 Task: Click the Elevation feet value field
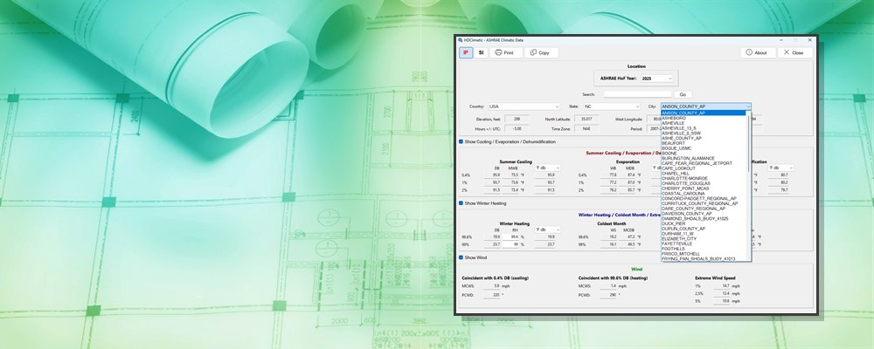tap(517, 120)
